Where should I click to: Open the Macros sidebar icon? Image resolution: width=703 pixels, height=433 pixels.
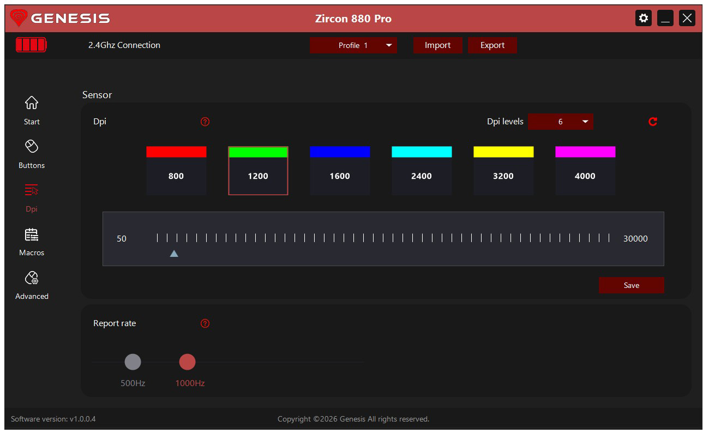click(x=32, y=234)
